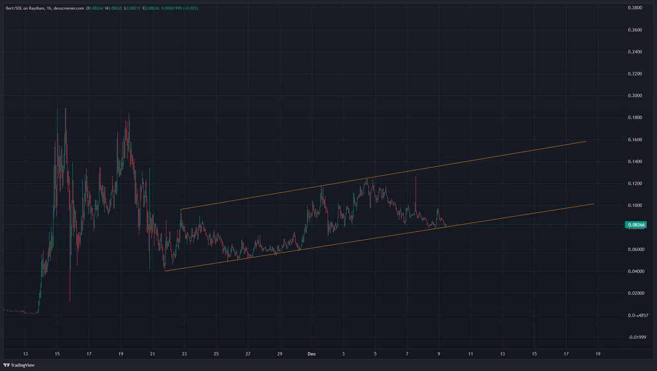Click the 0.2400 price axis label
Viewport: 657px width, 371px height.
pos(636,51)
